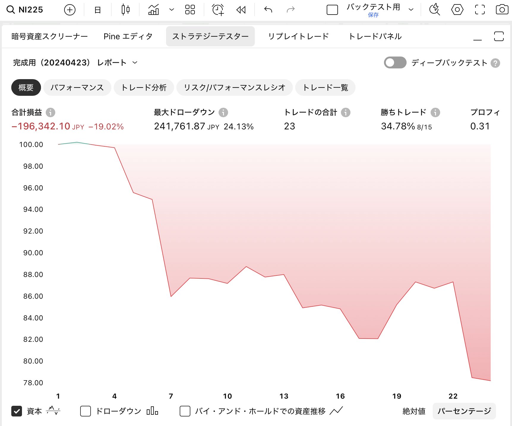Open chart settings hexagon icon
512x426 pixels.
point(457,10)
